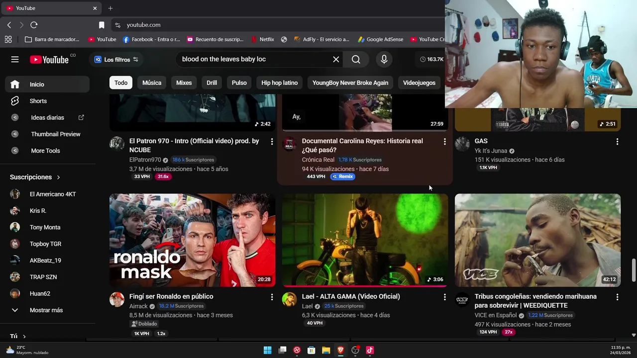Select the Drill filter chip
Image resolution: width=637 pixels, height=358 pixels.
(212, 83)
